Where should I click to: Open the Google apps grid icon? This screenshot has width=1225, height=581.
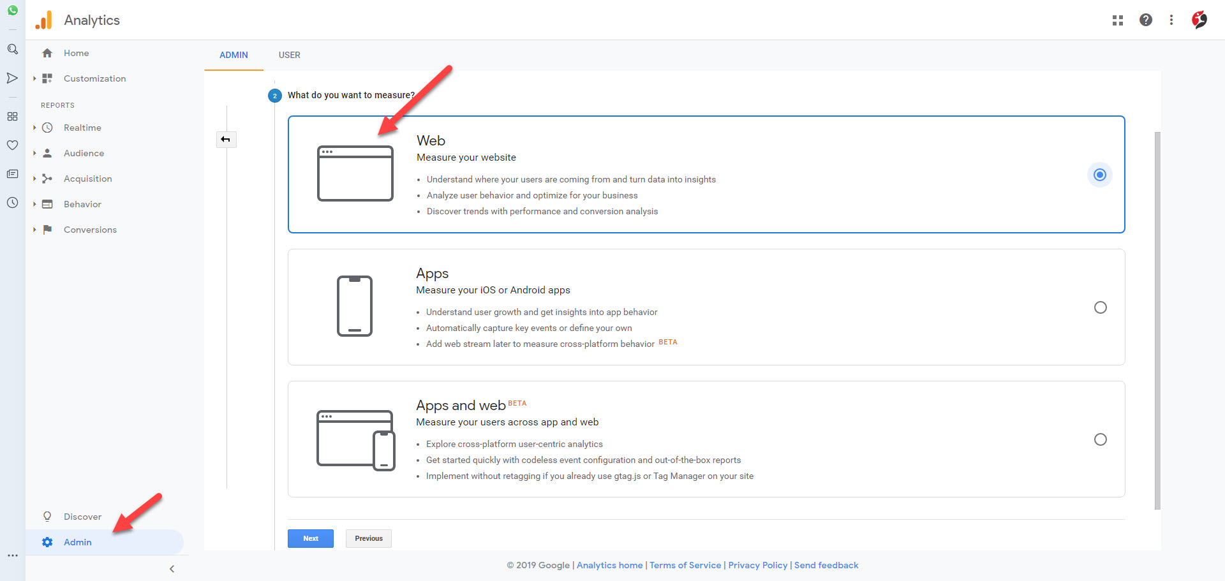(x=1117, y=20)
